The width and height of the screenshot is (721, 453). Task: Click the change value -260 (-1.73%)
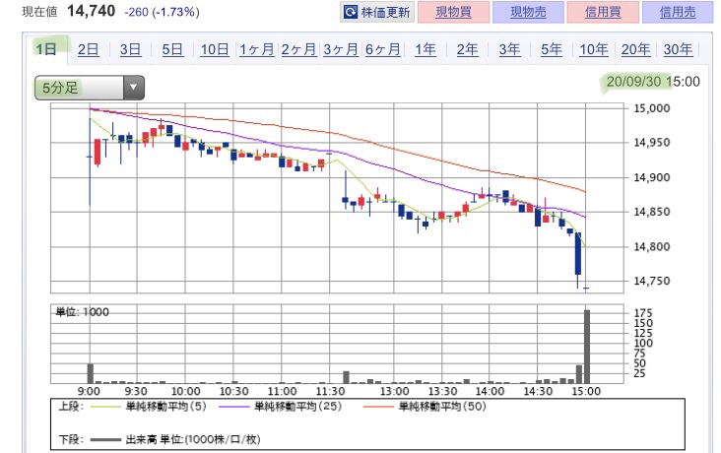[162, 12]
